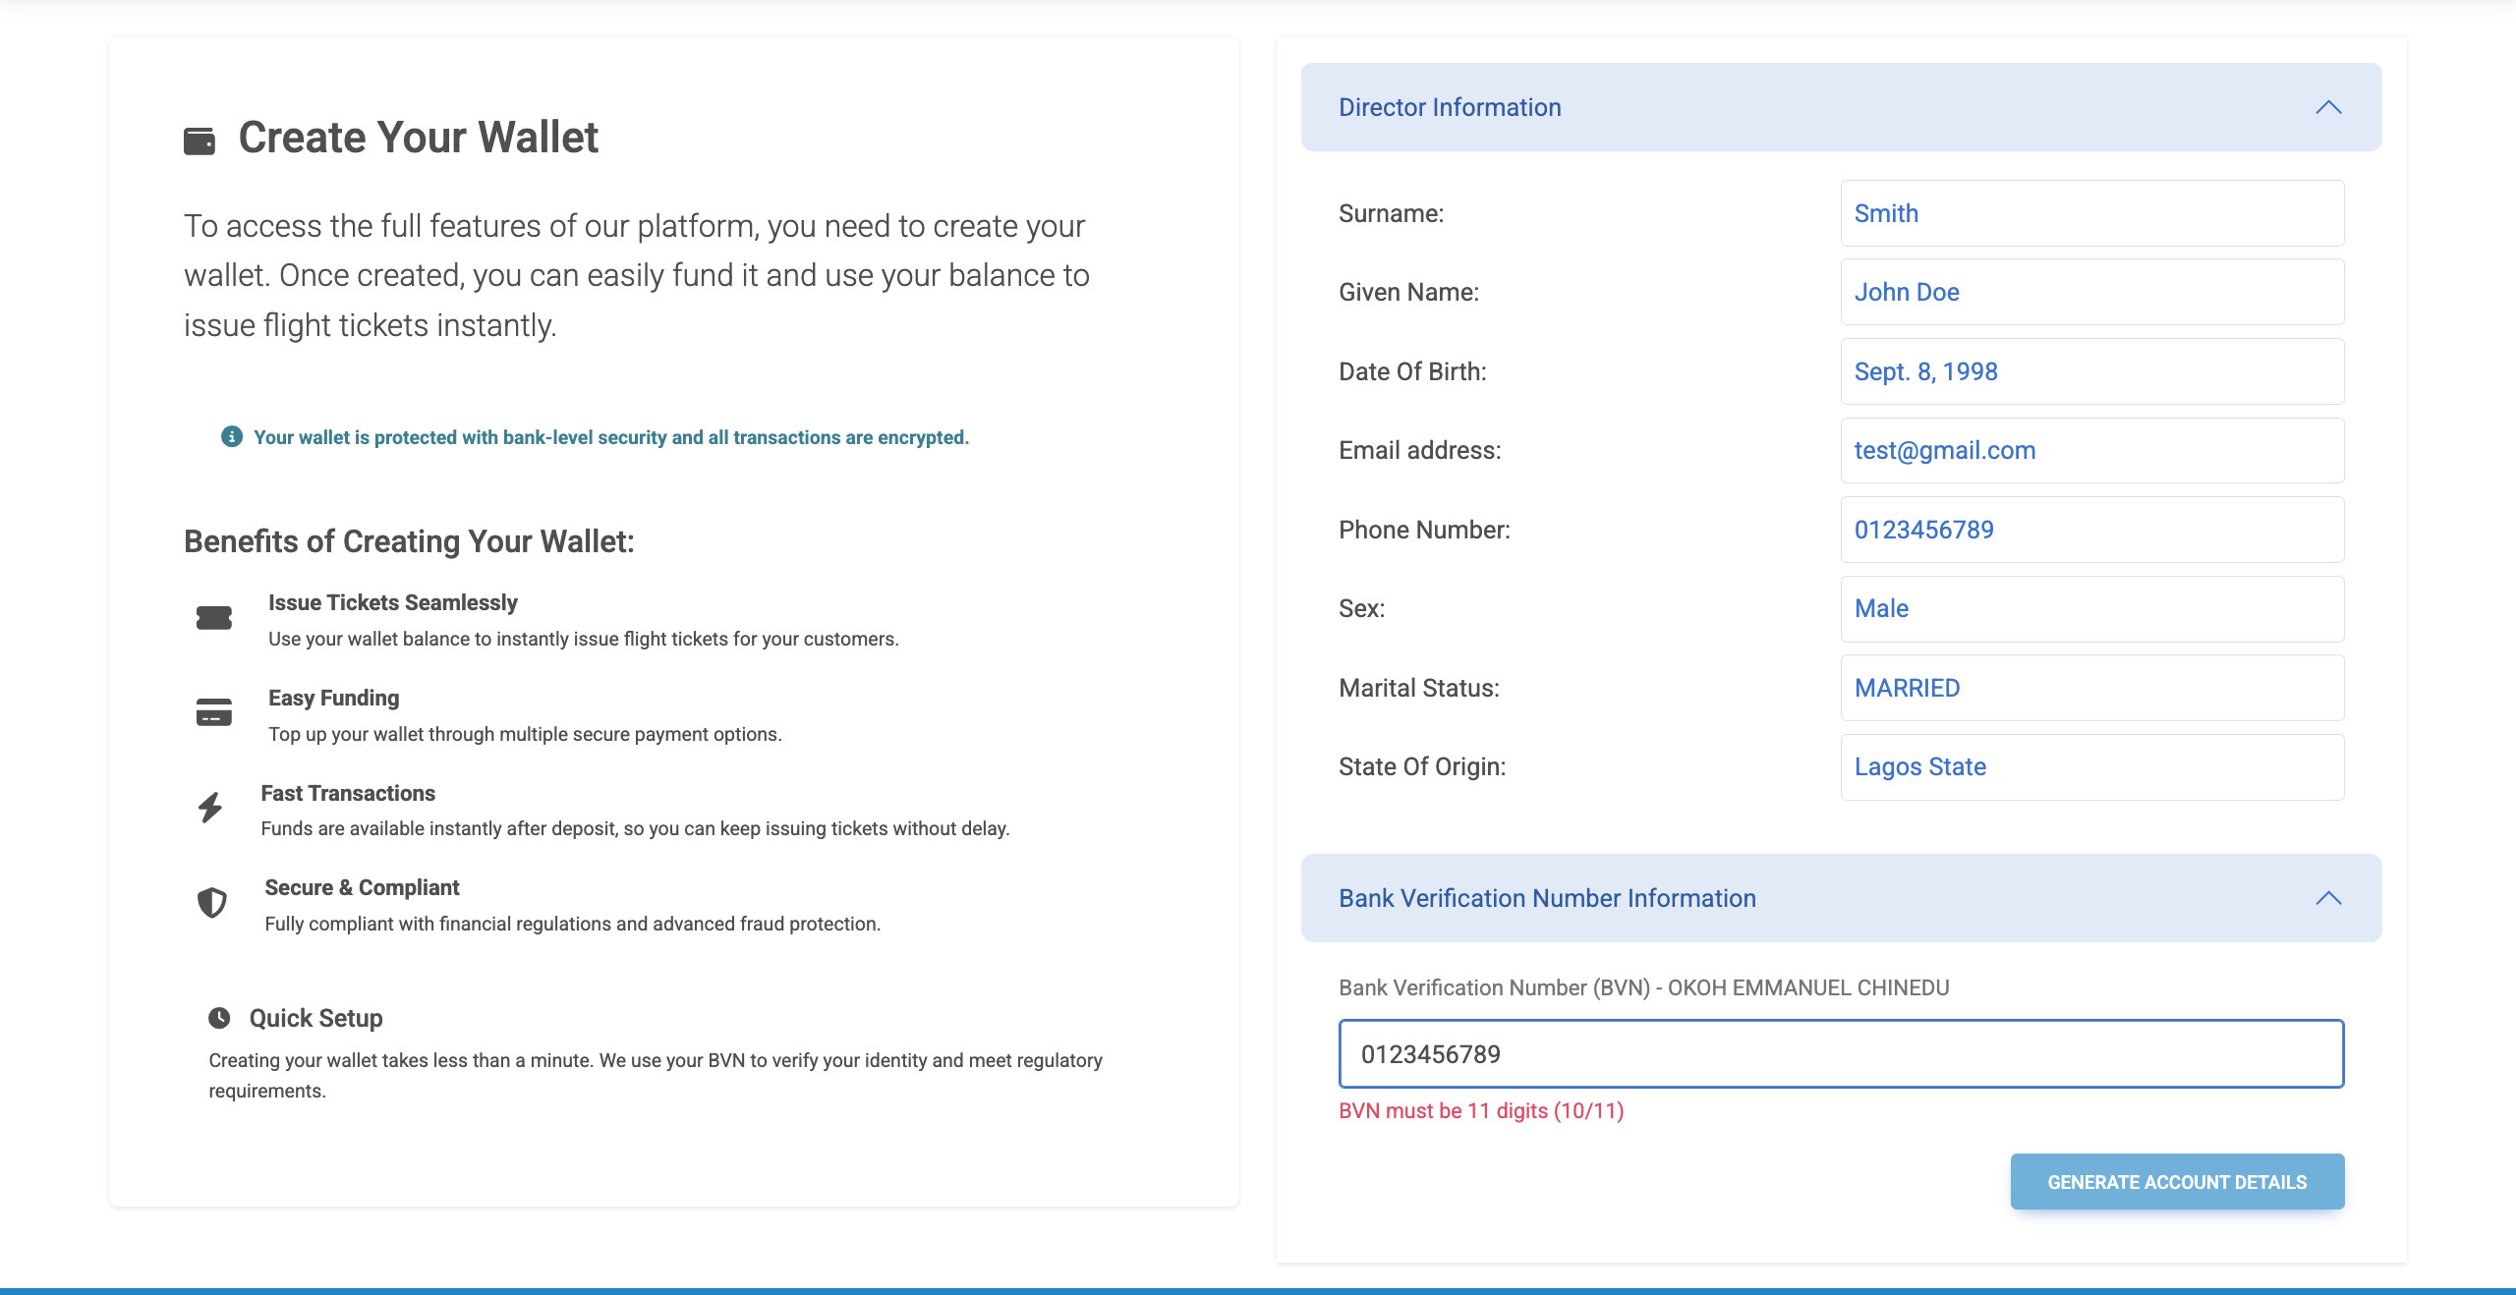The height and width of the screenshot is (1295, 2516).
Task: Click the Date Of Birth field
Action: [x=2091, y=371]
